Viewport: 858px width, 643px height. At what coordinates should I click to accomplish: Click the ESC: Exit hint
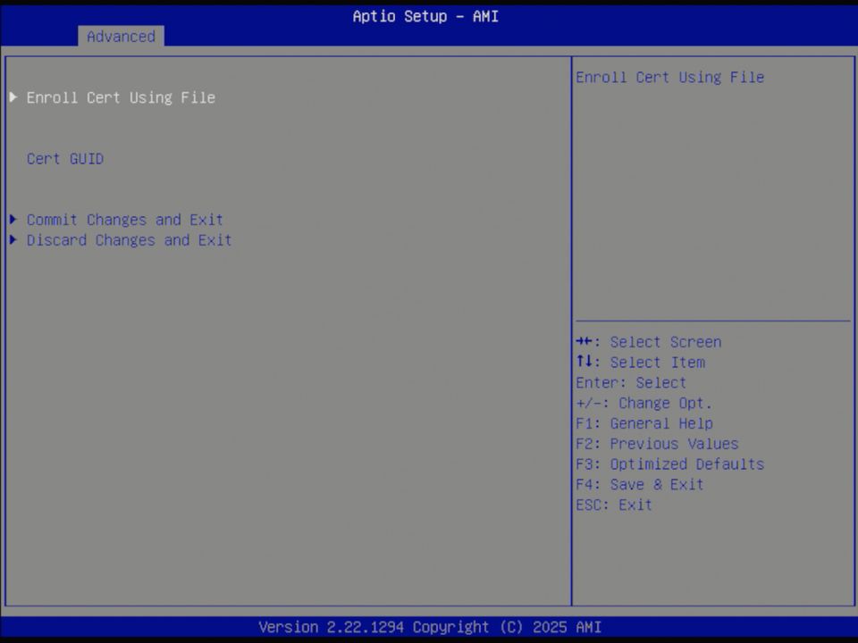point(614,505)
